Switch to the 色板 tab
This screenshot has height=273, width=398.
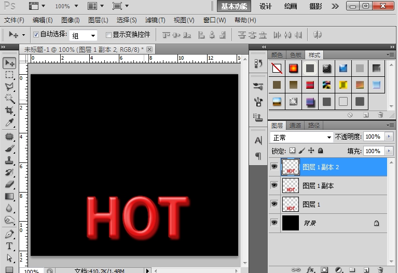click(296, 55)
